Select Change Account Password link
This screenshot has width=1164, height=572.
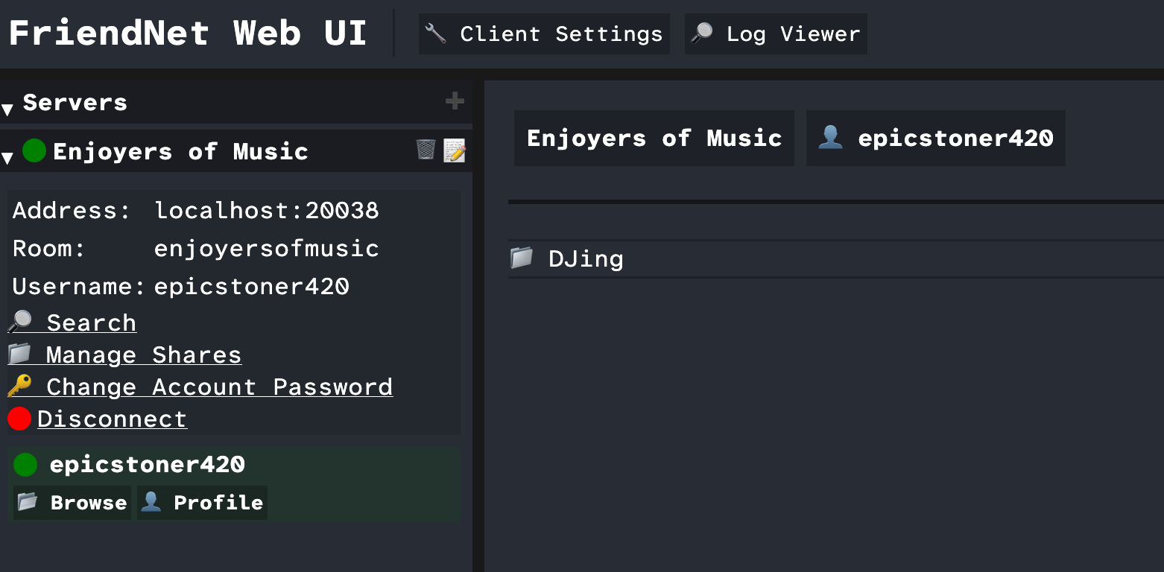219,387
